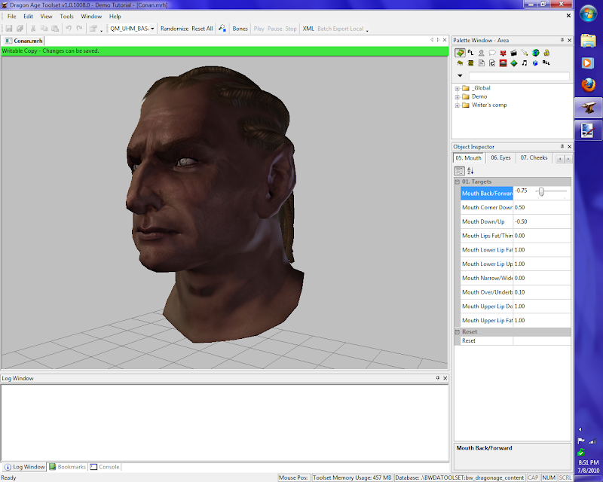Select the clapperboard cutscene palette icon

pos(513,53)
